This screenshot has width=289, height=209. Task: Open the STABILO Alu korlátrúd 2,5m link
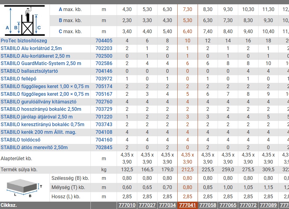[31, 48]
